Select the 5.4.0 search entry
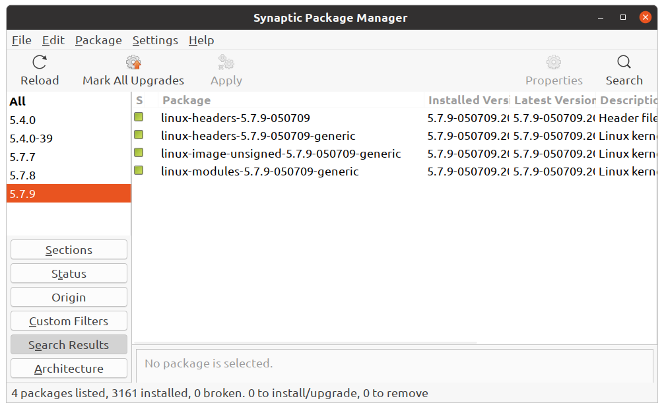Viewport: 664px width, 409px height. coord(69,120)
